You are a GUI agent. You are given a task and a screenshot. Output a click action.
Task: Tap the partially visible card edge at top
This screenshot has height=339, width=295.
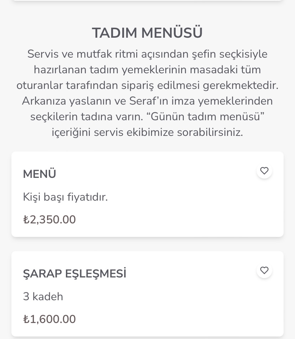[x=147, y=0]
